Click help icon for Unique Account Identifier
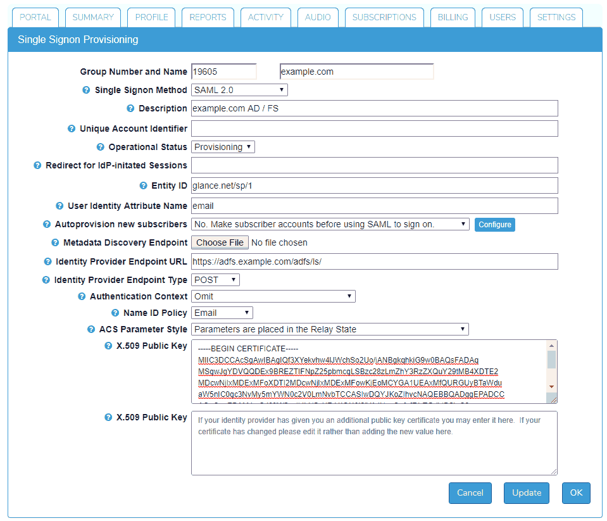607x521 pixels. 72,129
